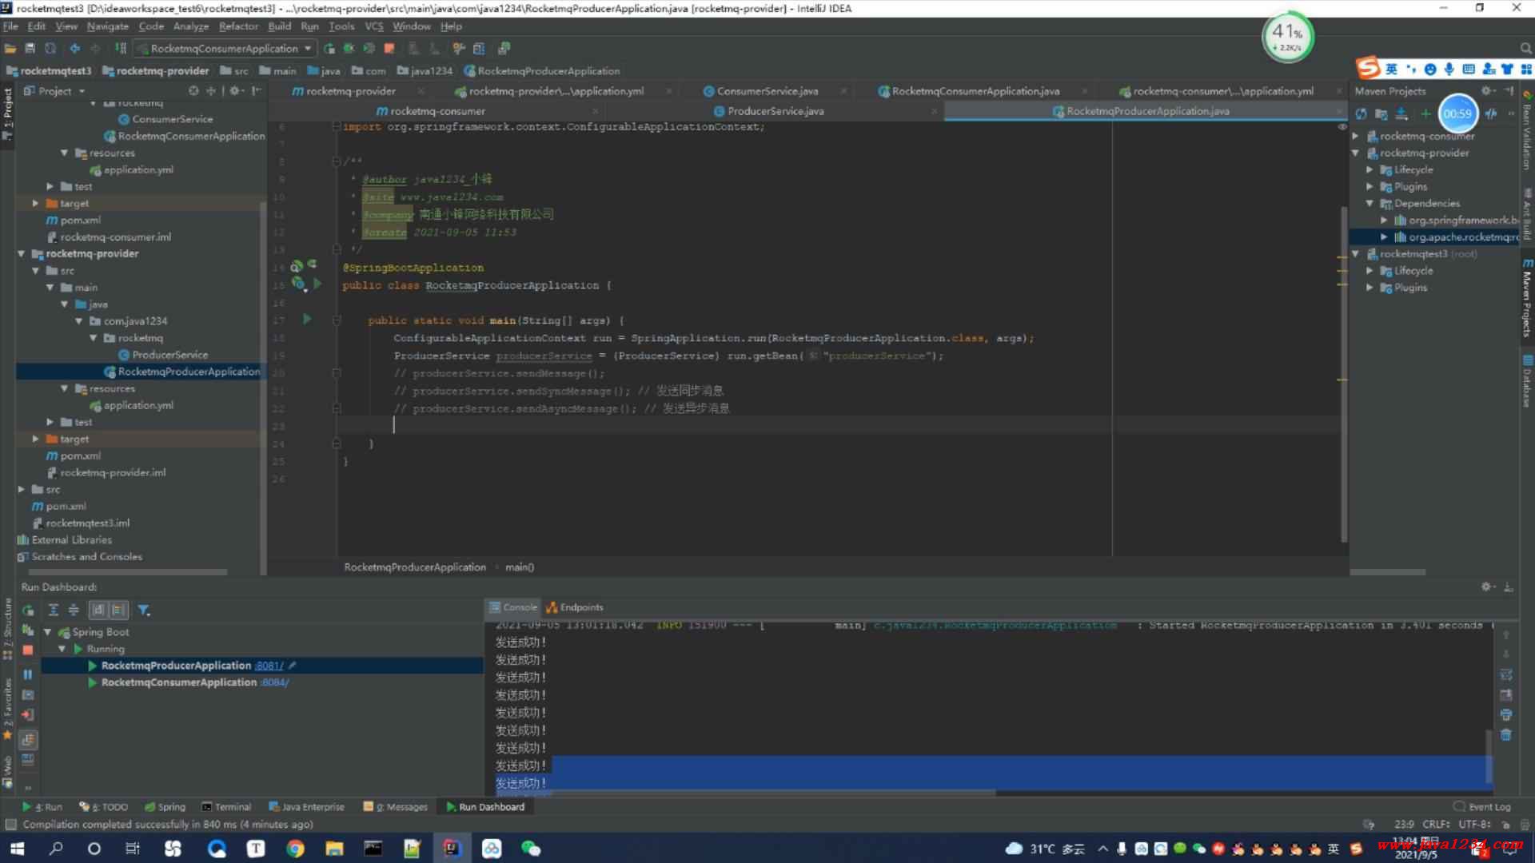The height and width of the screenshot is (863, 1535).
Task: Open the TODO tool window button
Action: pyautogui.click(x=104, y=807)
